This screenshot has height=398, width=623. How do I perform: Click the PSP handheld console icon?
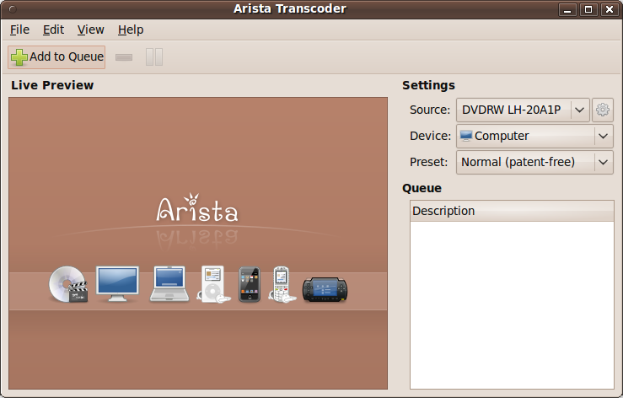coord(325,289)
